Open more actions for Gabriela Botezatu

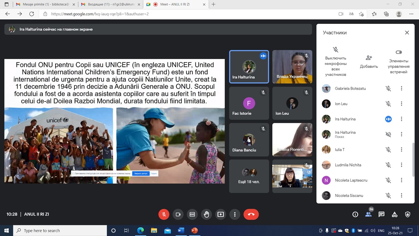click(401, 88)
